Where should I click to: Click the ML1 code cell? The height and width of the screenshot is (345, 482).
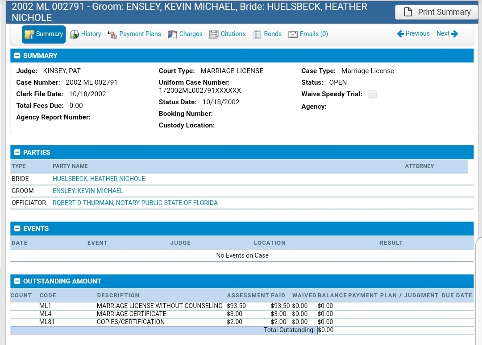45,306
